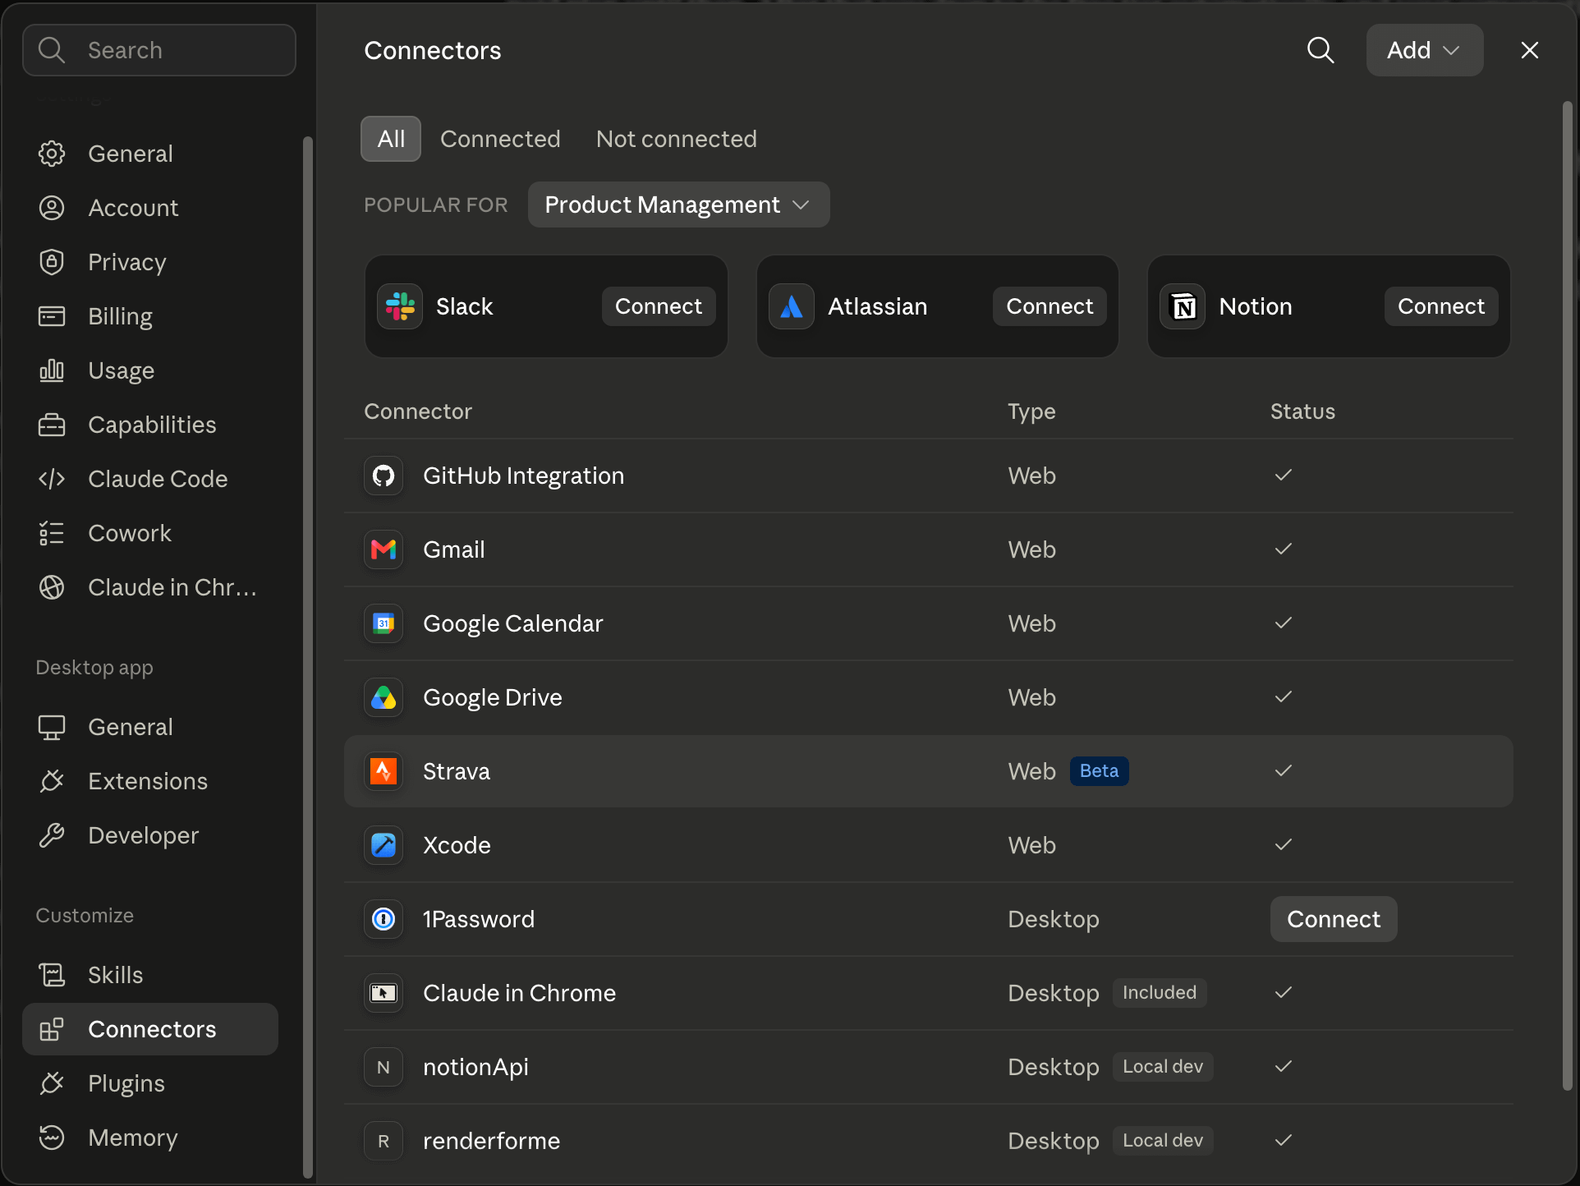Click the Privacy shield icon
The height and width of the screenshot is (1186, 1580).
[52, 262]
